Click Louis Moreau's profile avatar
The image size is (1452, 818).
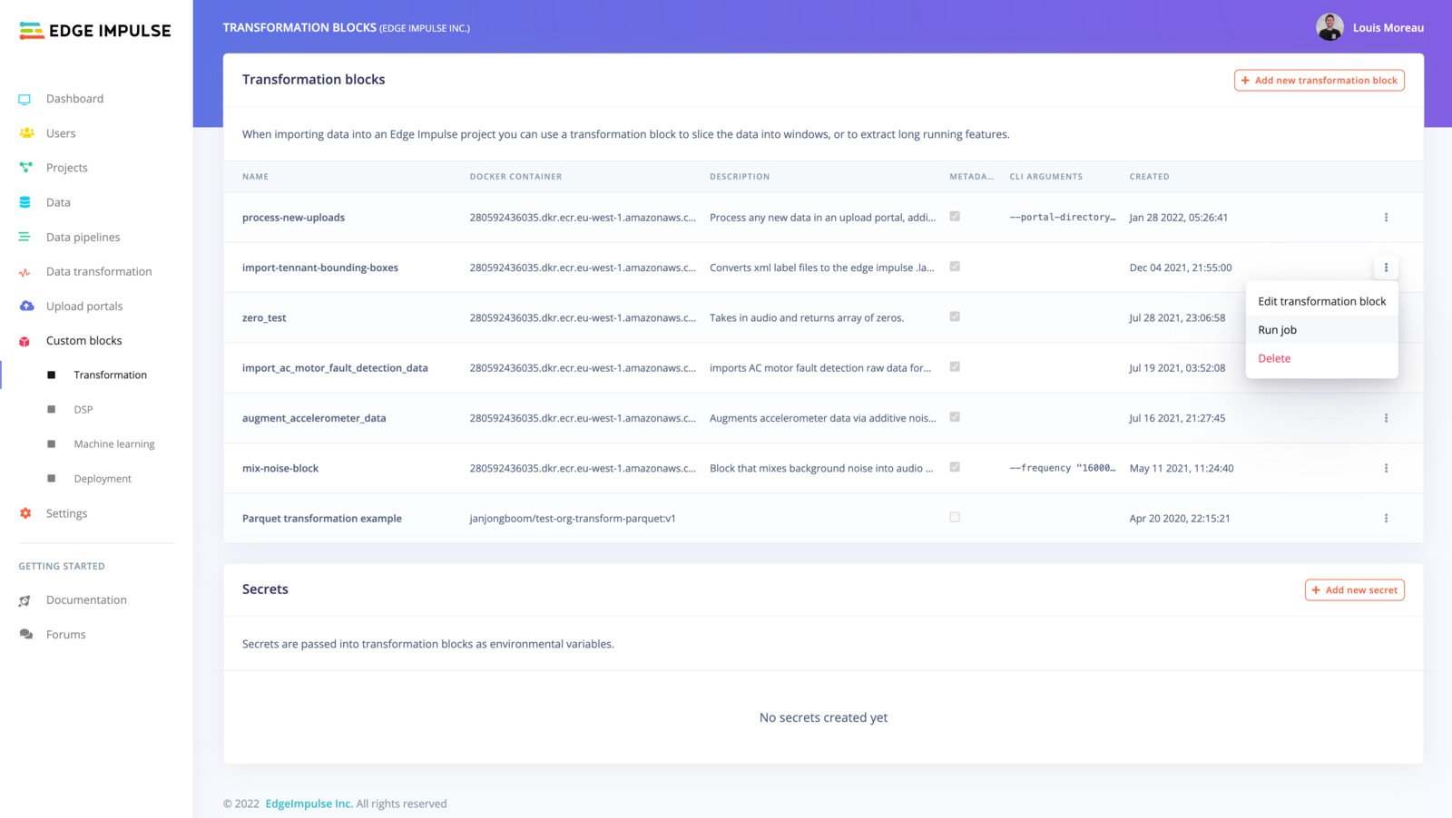pos(1329,27)
